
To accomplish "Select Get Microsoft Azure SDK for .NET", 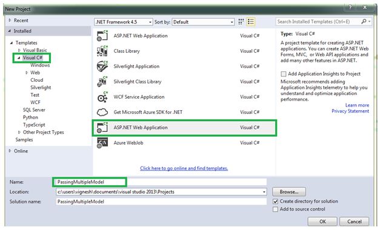I will point(148,112).
